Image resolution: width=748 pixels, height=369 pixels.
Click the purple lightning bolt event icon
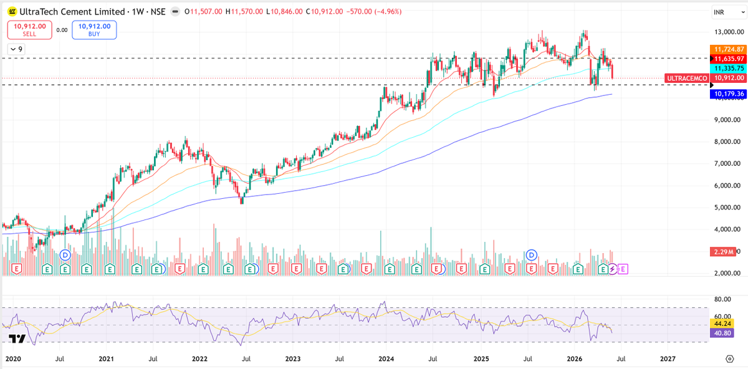pos(613,269)
